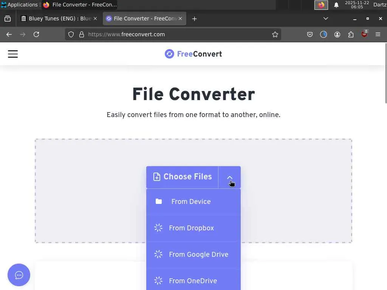Image resolution: width=387 pixels, height=290 pixels.
Task: Click the FreeConvert logo
Action: pos(193,54)
